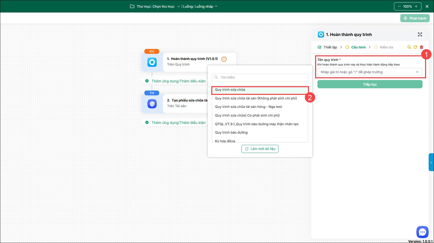
Task: Click the orange warning icon on step 1
Action: pos(224,59)
